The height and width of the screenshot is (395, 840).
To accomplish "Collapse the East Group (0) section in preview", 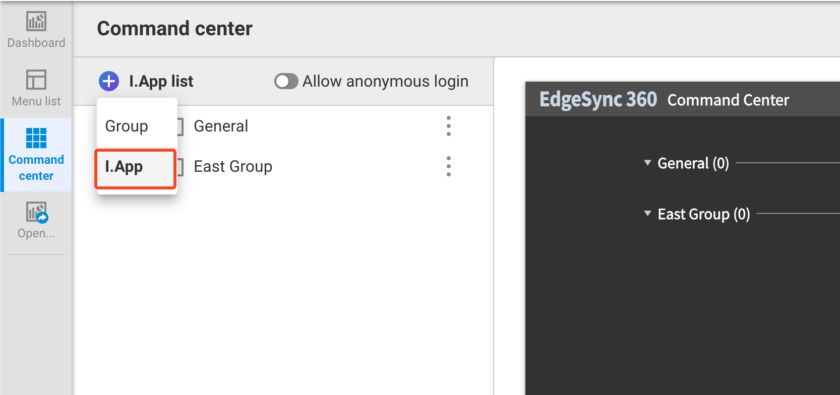I will (x=648, y=214).
